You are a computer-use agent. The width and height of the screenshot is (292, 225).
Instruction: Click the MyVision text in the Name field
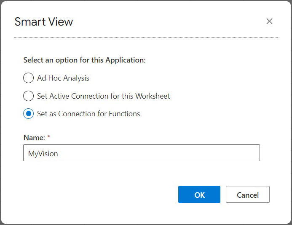point(43,154)
